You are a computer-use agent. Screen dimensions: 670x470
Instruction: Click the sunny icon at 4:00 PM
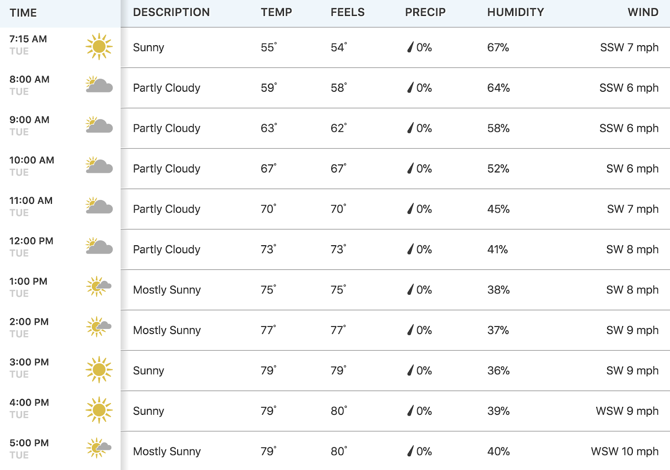click(99, 410)
